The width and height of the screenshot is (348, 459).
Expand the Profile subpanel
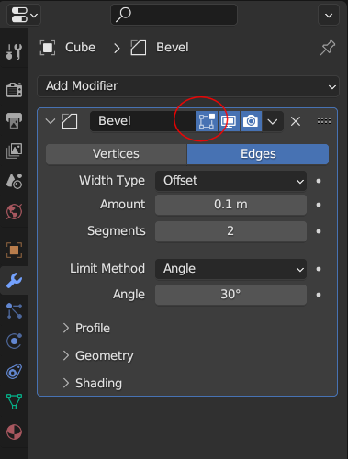[86, 328]
